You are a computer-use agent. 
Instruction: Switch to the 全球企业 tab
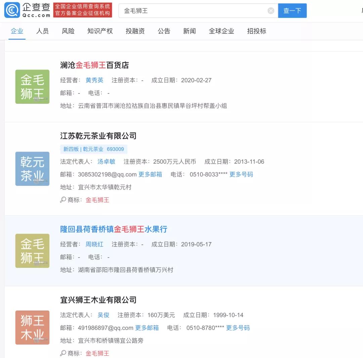[x=221, y=31]
